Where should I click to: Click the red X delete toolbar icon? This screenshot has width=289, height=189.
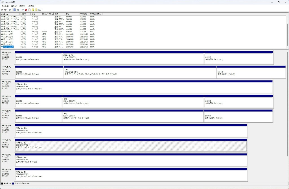[x=26, y=10]
